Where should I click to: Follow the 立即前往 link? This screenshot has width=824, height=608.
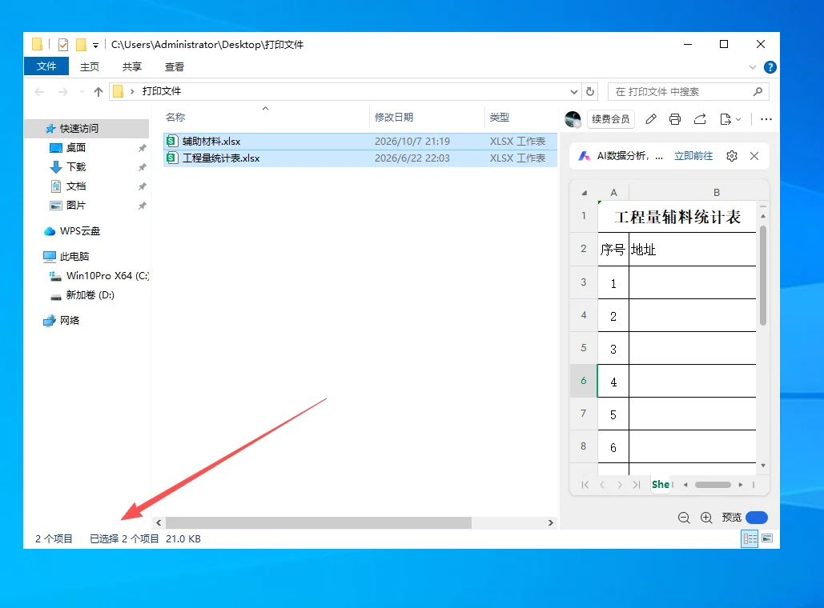[693, 156]
